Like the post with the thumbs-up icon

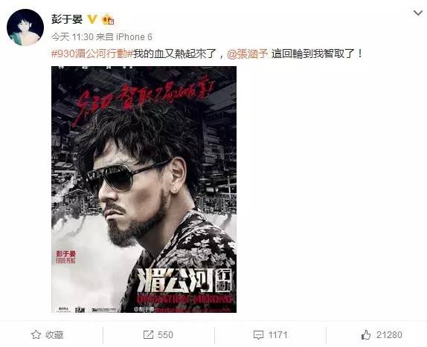pyautogui.click(x=366, y=335)
